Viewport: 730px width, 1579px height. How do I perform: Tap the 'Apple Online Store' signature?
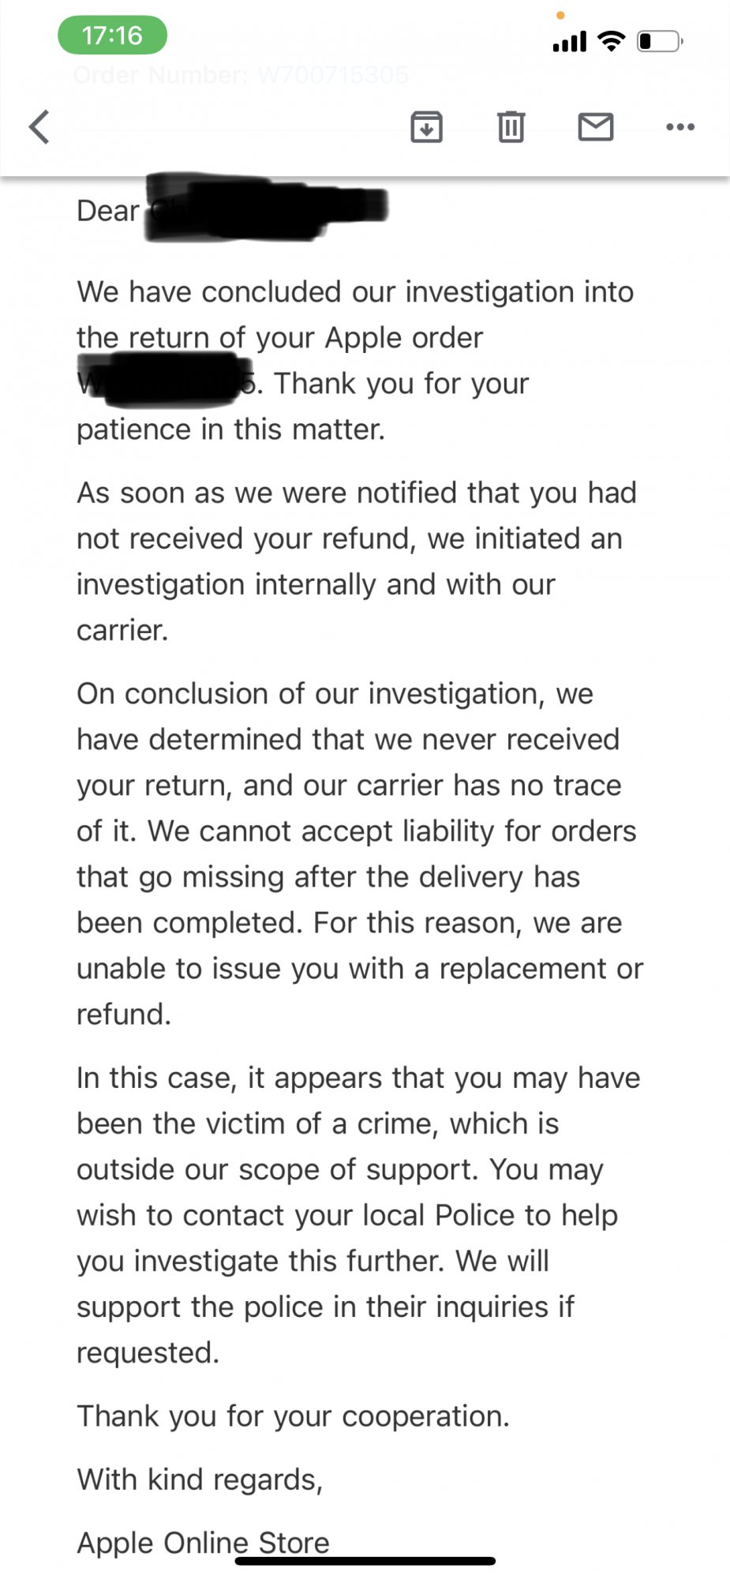[203, 1542]
